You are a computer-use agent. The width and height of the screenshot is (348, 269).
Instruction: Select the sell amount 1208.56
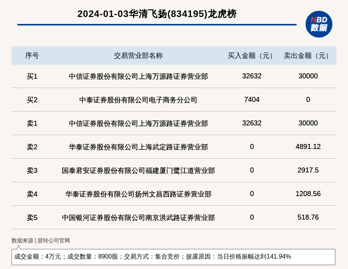308,194
